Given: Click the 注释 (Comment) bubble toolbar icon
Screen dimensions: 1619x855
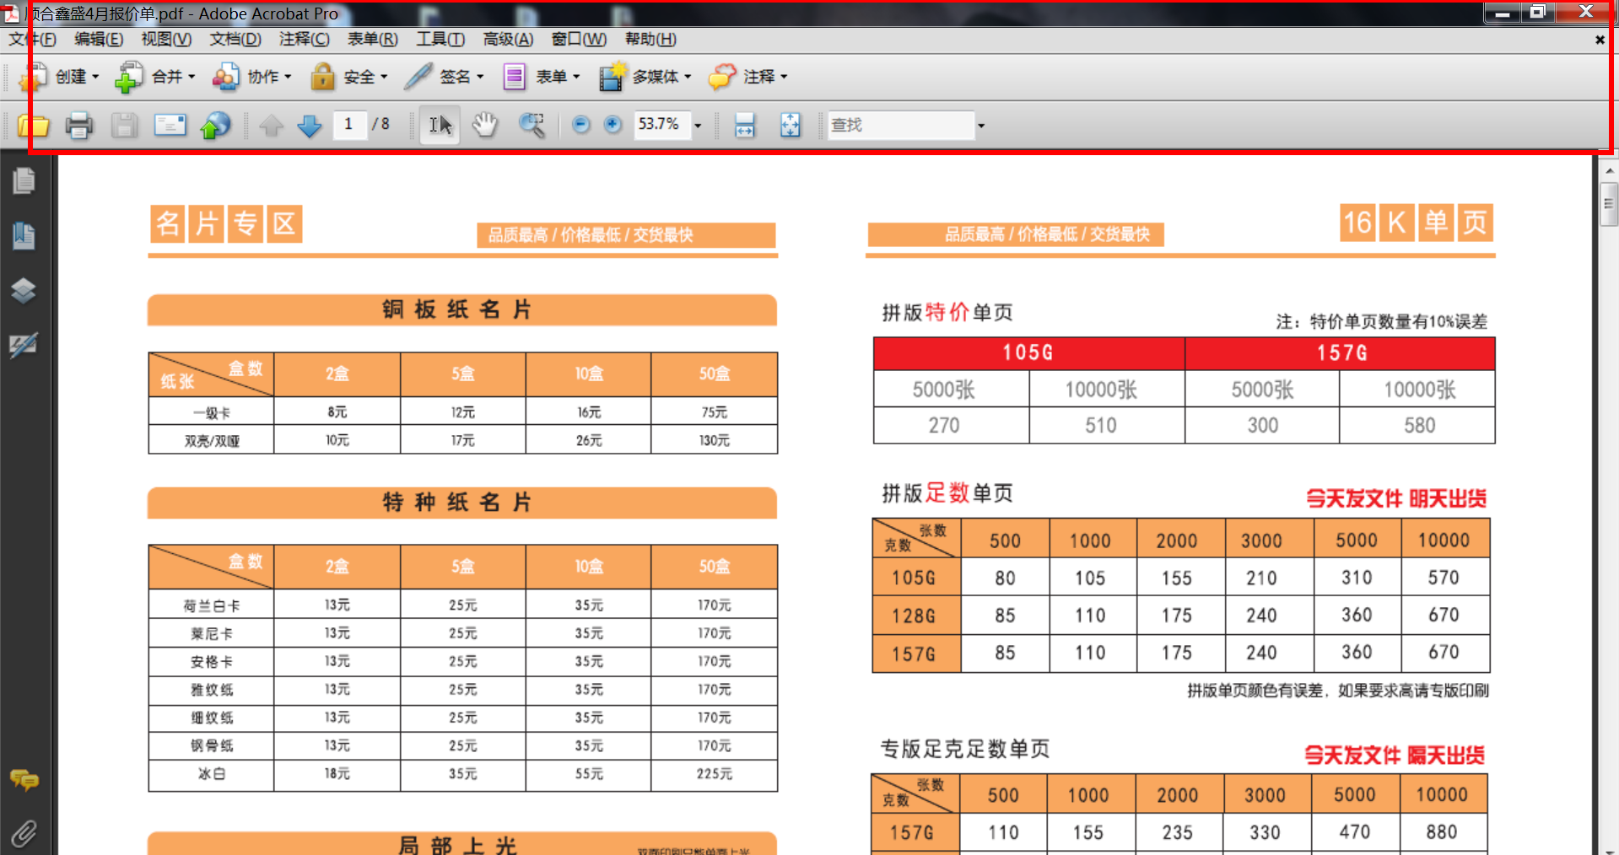Looking at the screenshot, I should pos(721,77).
